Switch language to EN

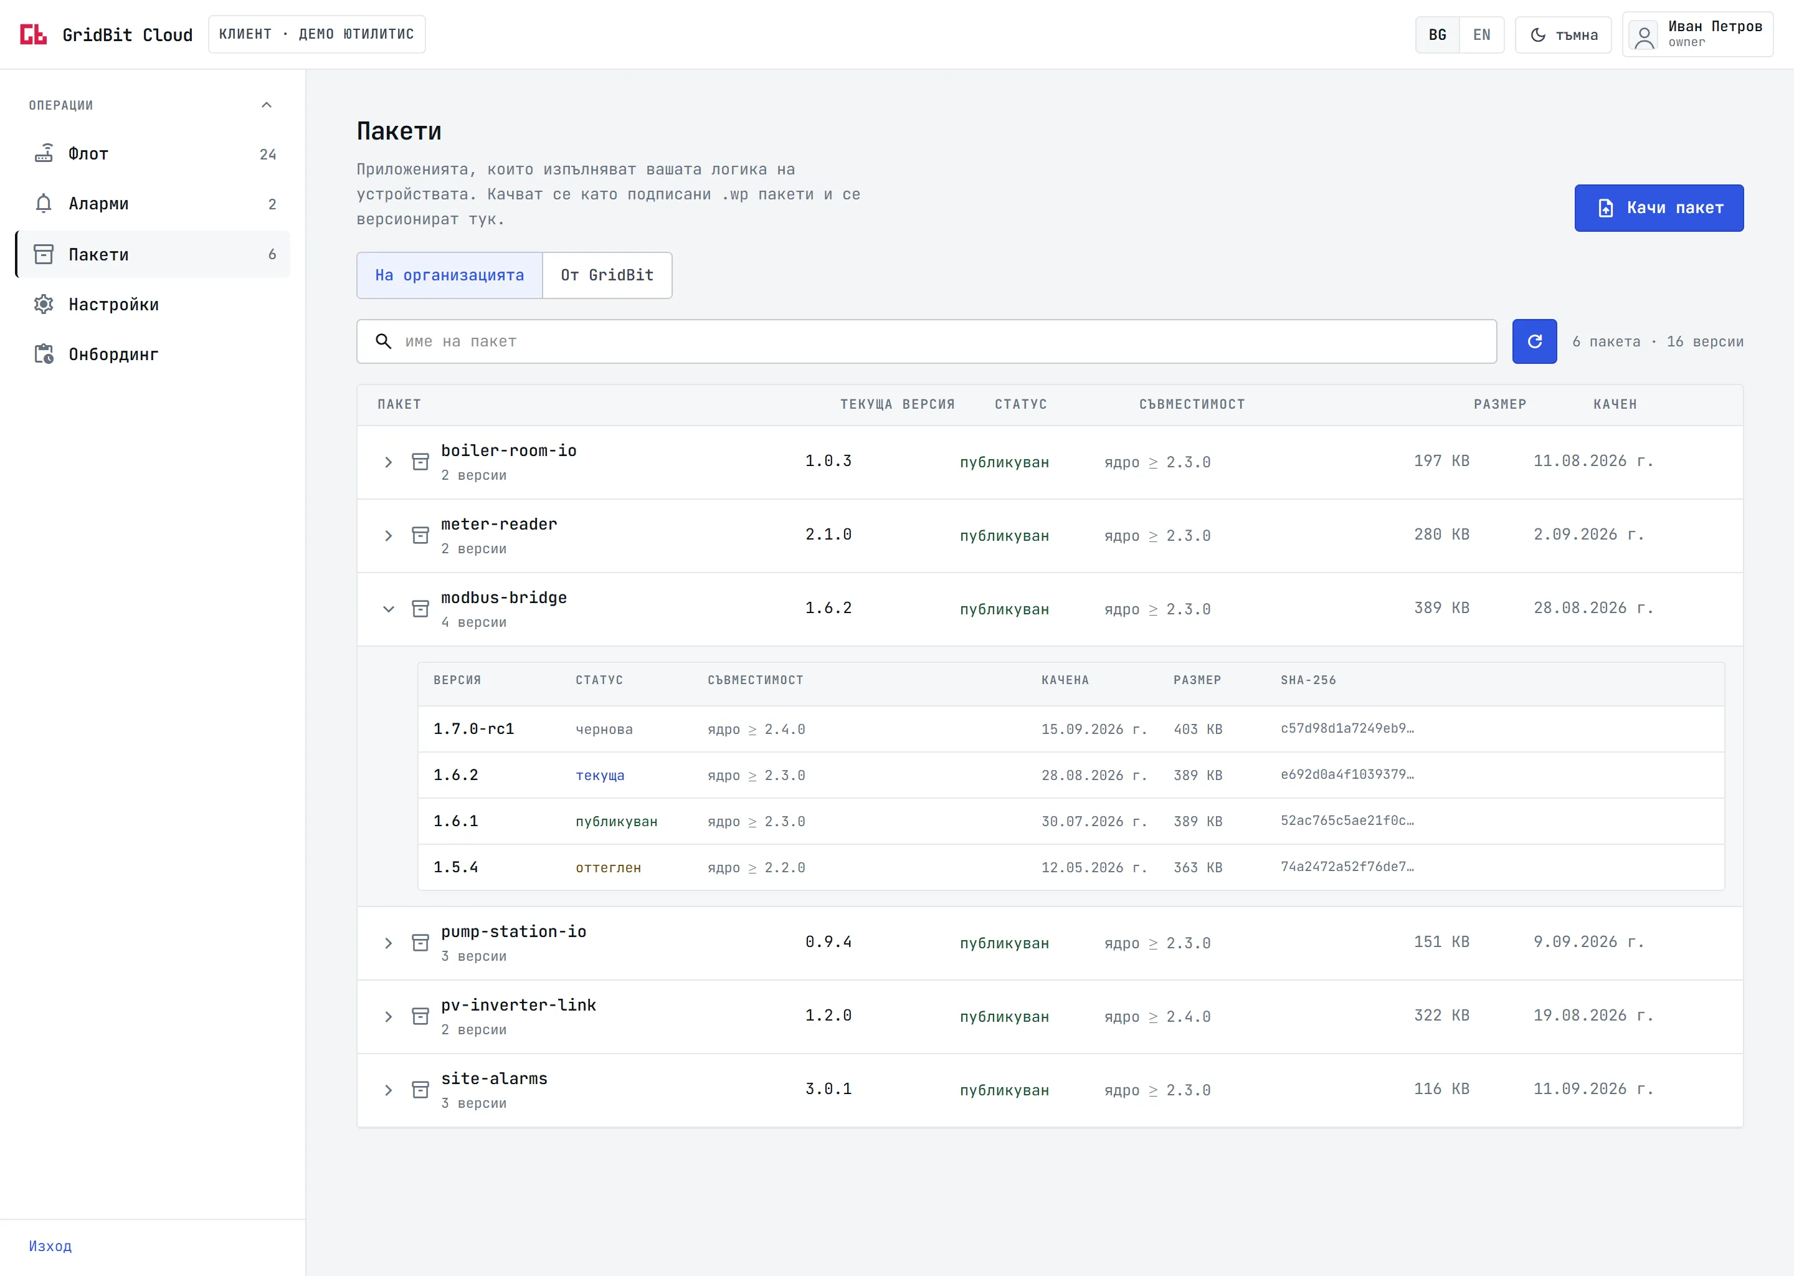tap(1481, 34)
